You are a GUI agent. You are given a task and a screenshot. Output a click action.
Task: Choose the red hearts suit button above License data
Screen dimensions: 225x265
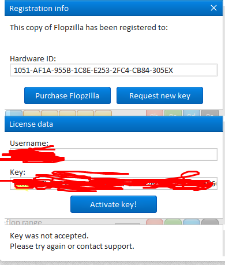click(x=155, y=113)
